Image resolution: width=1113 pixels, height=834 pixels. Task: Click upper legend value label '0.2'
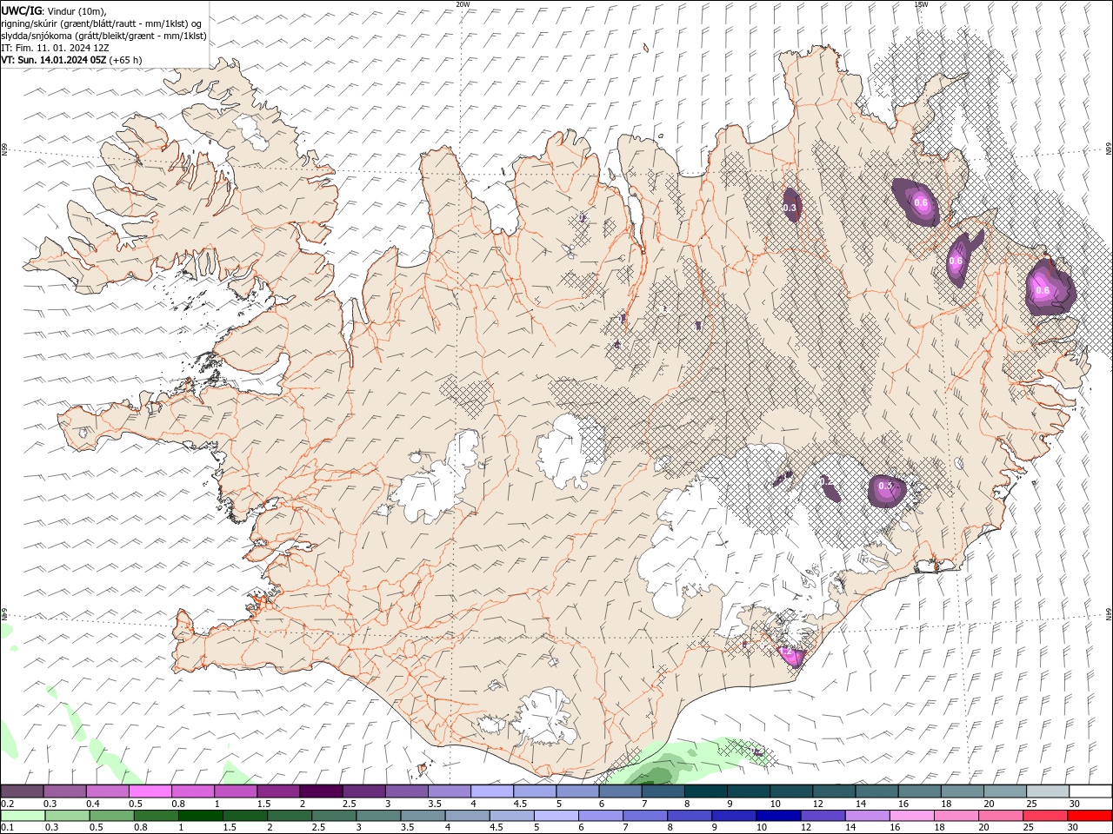[6, 804]
